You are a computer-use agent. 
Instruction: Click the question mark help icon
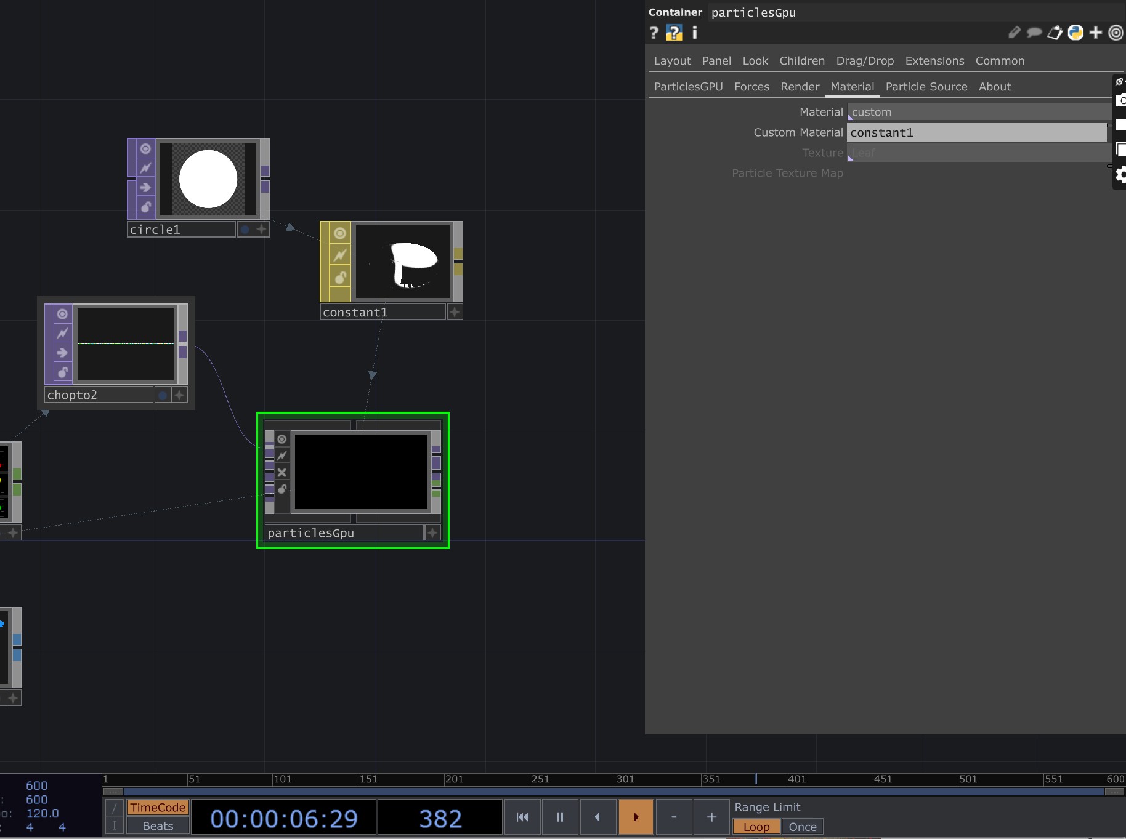pos(654,33)
